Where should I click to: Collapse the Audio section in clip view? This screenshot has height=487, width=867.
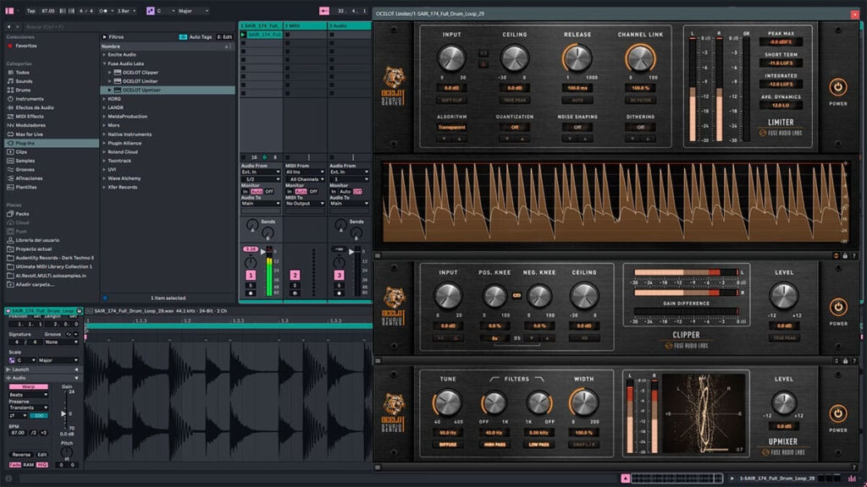coord(76,378)
